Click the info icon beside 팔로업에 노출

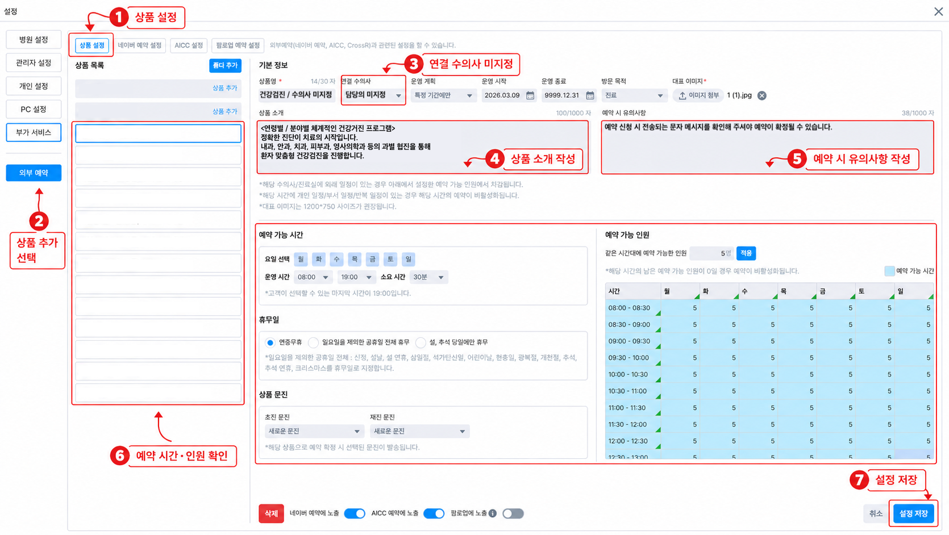pos(493,513)
